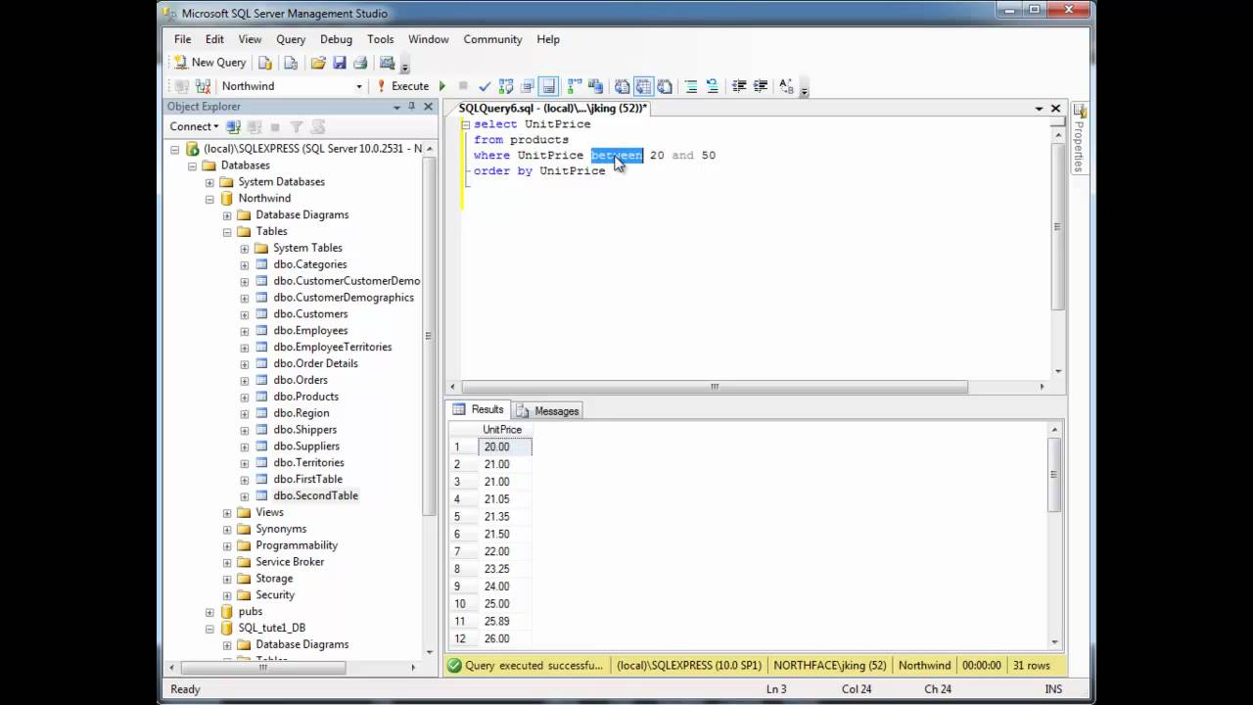Screen dimensions: 1253x705
Task: Open the Query Options icon
Action: pyautogui.click(x=528, y=86)
